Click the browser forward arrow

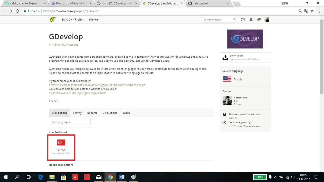(x=11, y=11)
